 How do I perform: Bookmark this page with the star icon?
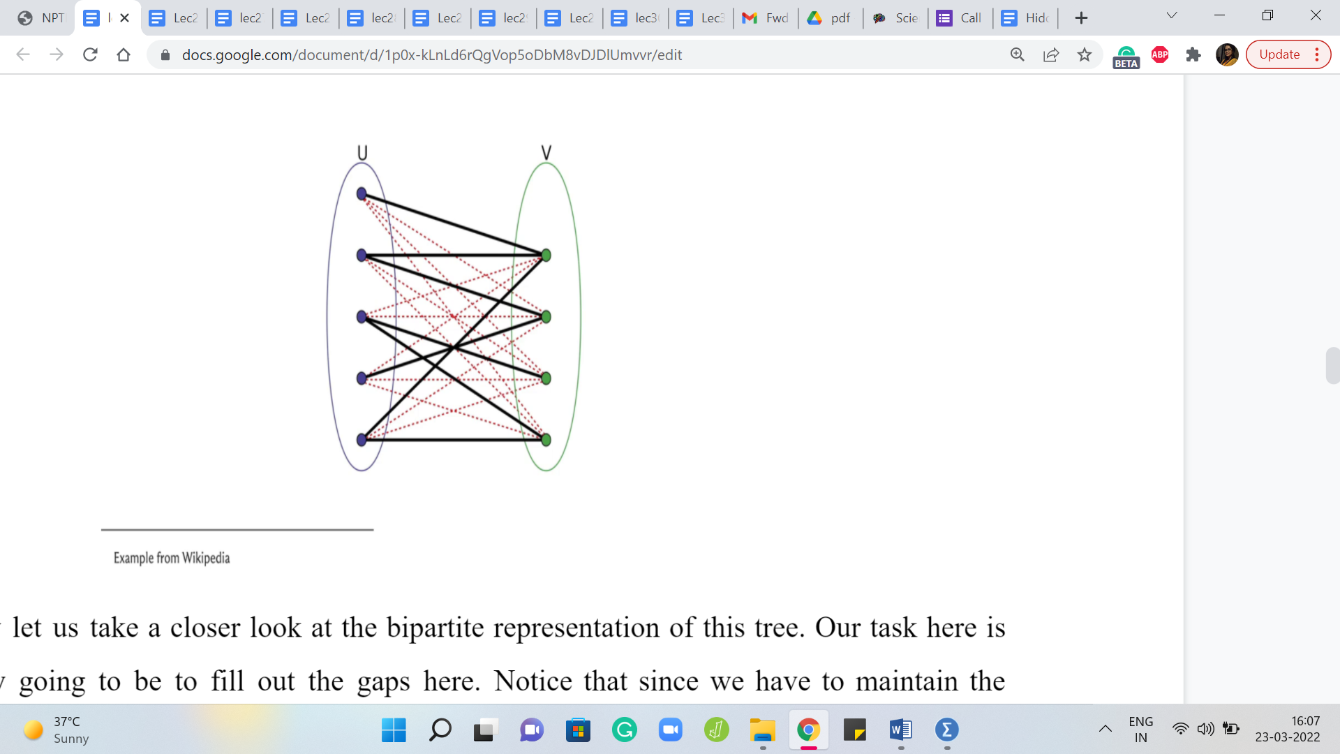pos(1084,54)
